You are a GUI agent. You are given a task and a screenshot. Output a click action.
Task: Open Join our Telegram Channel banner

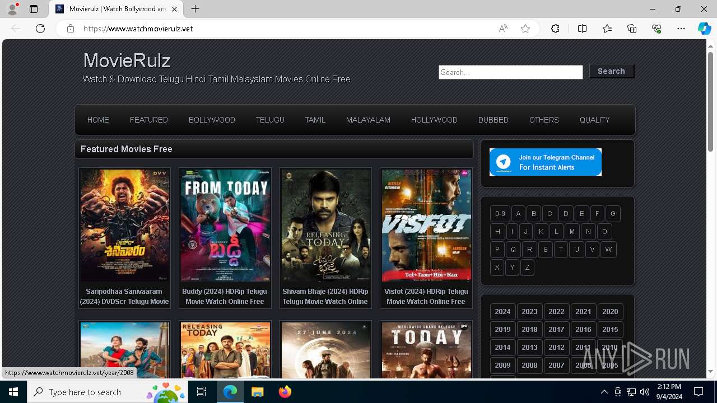[x=546, y=162]
